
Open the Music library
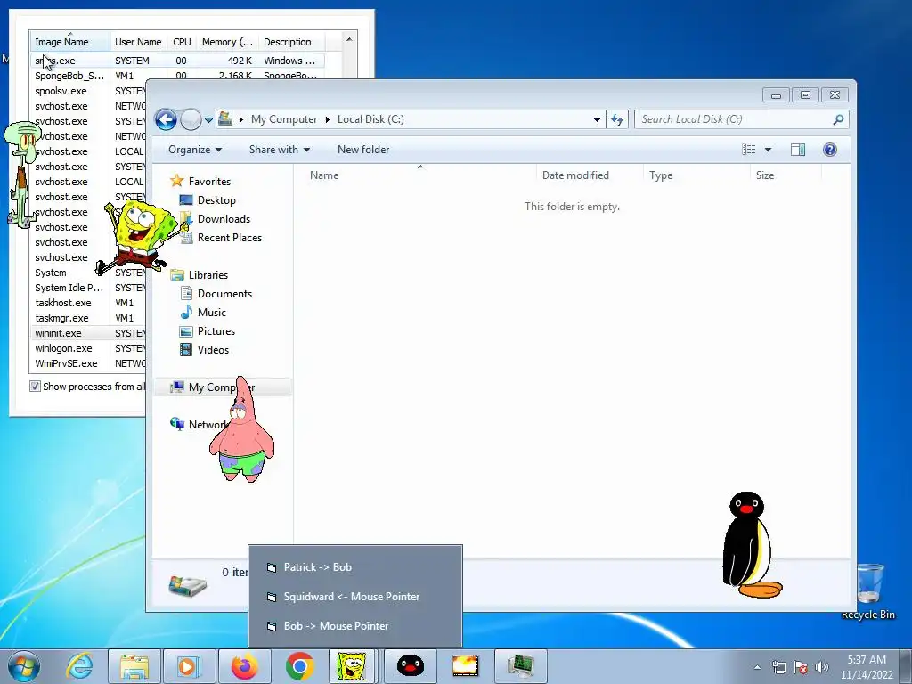tap(203, 313)
